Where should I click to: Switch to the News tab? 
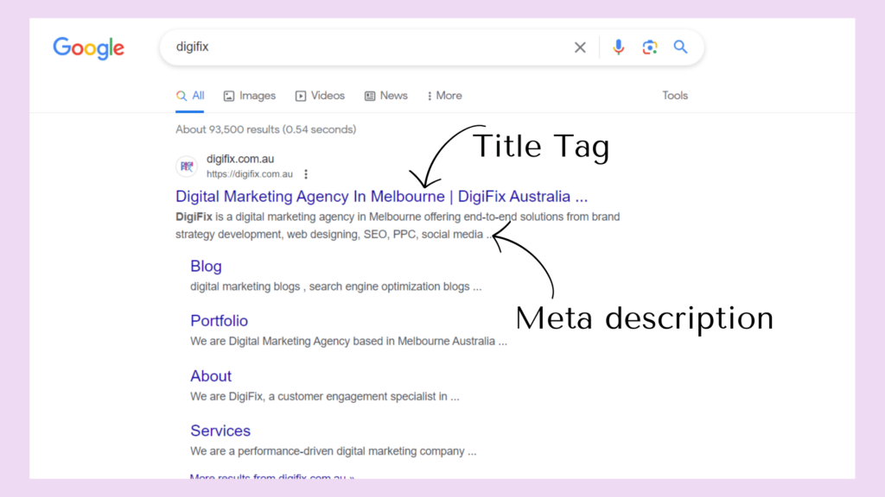[x=386, y=96]
